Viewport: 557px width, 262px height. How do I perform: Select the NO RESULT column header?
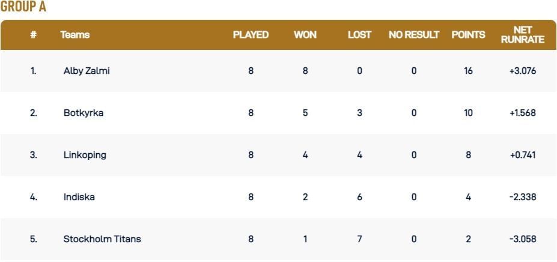point(414,35)
